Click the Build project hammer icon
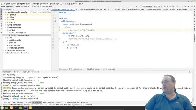 pos(136,6)
